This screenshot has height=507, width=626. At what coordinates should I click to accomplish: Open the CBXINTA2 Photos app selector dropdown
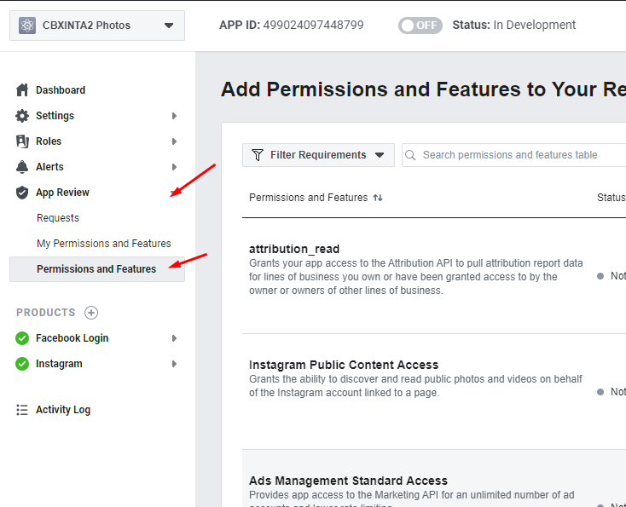(x=97, y=26)
